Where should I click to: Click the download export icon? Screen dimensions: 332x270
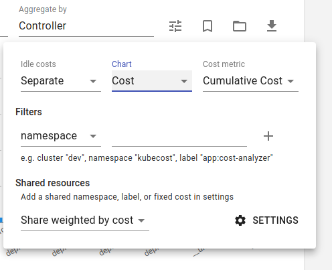pyautogui.click(x=272, y=26)
